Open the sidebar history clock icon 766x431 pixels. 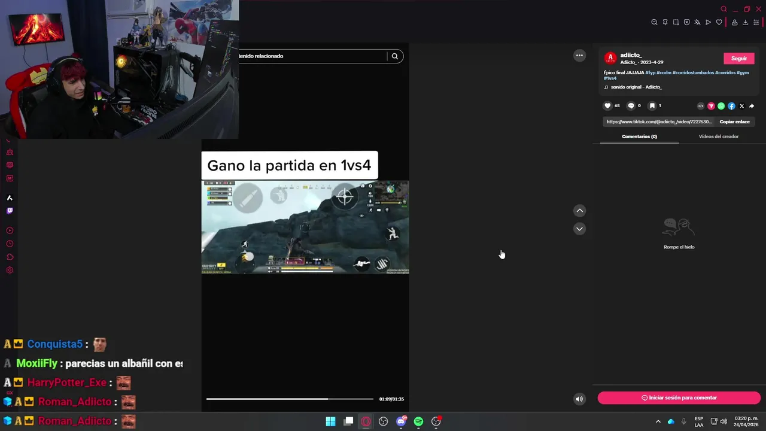click(10, 244)
